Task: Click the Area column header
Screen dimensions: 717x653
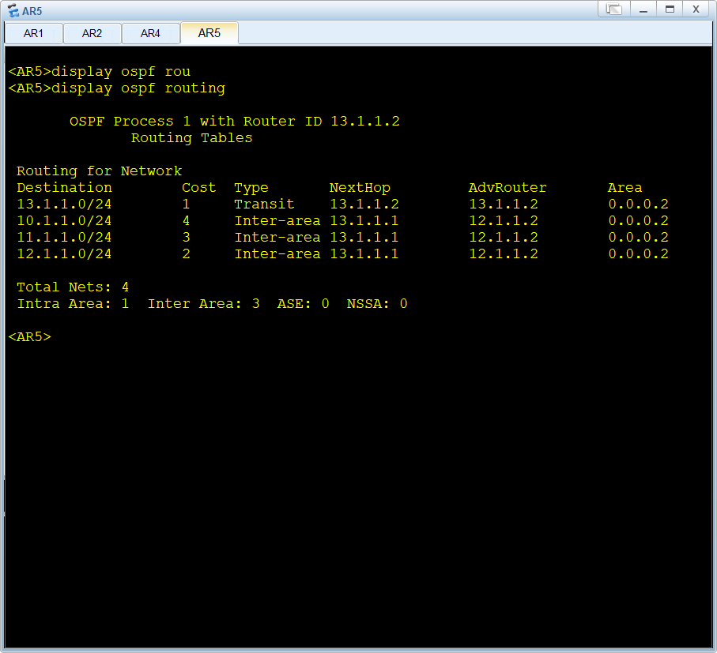Action: pos(625,188)
